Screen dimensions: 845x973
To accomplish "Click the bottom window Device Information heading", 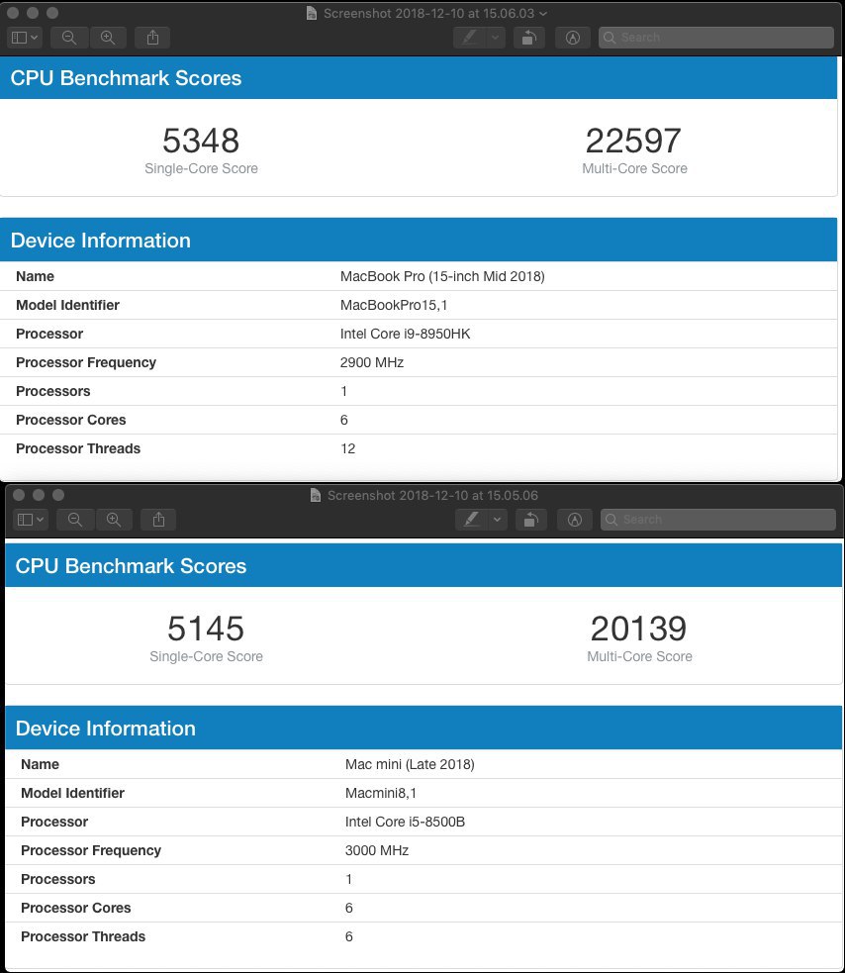I will 106,728.
